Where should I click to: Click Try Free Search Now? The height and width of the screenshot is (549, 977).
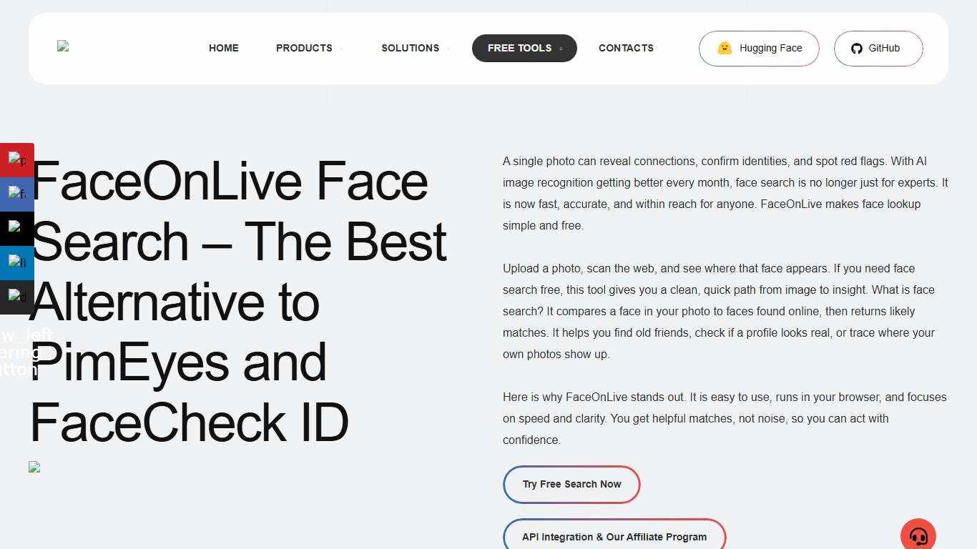tap(571, 484)
